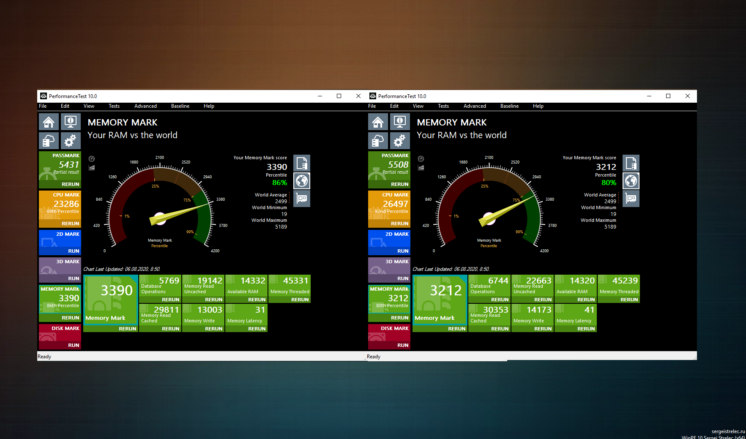Image resolution: width=746 pixels, height=439 pixels.
Task: Open Advanced menu in left window
Action: (x=145, y=106)
